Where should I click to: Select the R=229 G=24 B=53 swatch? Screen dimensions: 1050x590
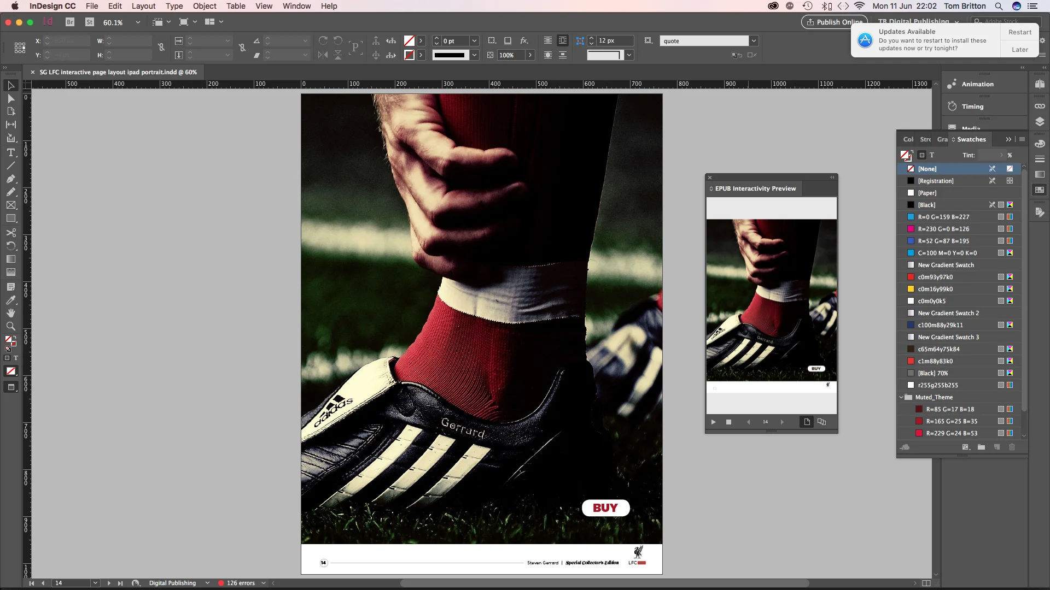(x=959, y=433)
